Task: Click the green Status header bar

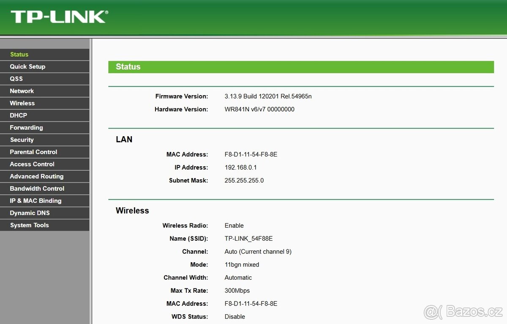Action: coord(301,67)
